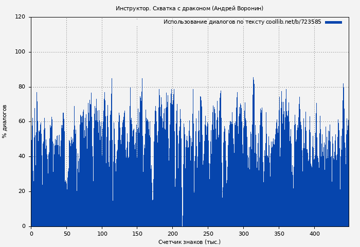This screenshot has height=247, width=360.
Task: Click the chart title about Андрей Воронин
Action: (189, 8)
